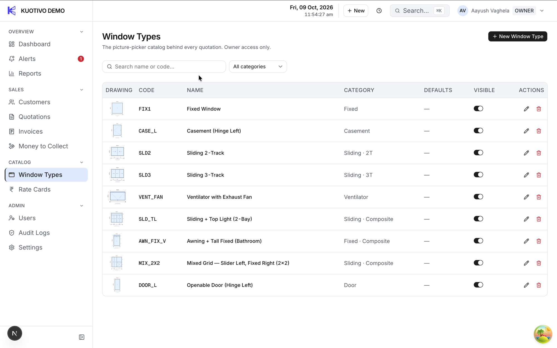Toggle visibility of Casement (Hinge Left)
This screenshot has height=348, width=557.
(478, 131)
